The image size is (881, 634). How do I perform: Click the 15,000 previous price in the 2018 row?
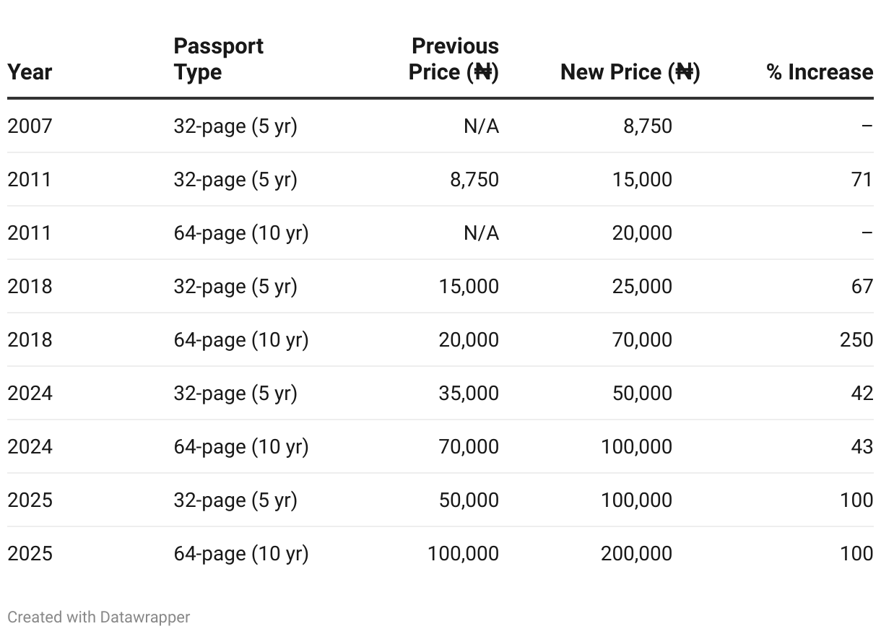(469, 287)
